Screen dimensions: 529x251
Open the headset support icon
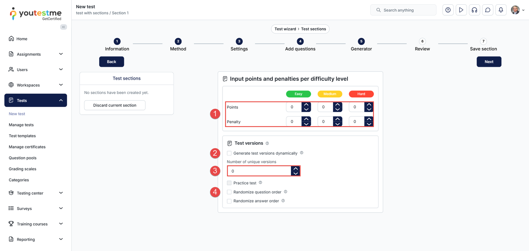[474, 10]
